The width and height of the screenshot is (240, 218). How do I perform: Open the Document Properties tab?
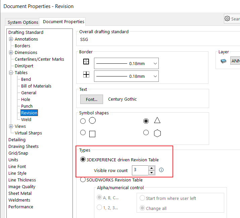click(63, 21)
